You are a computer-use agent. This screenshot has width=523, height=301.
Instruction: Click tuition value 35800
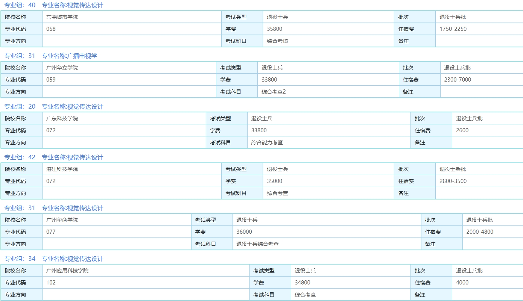[x=275, y=29]
